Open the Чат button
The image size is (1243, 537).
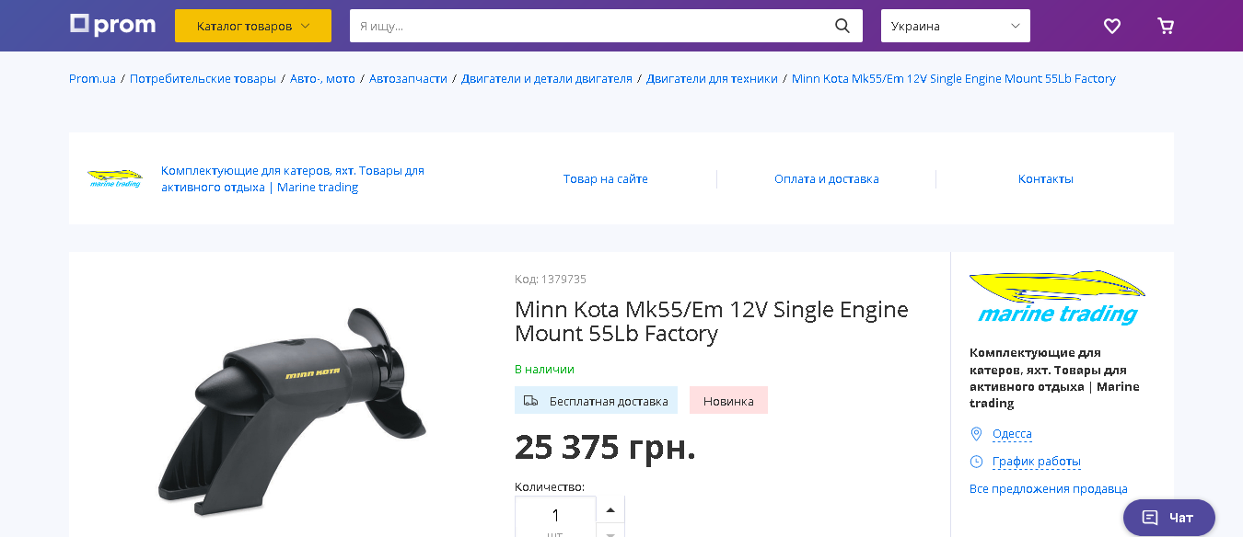[1169, 518]
